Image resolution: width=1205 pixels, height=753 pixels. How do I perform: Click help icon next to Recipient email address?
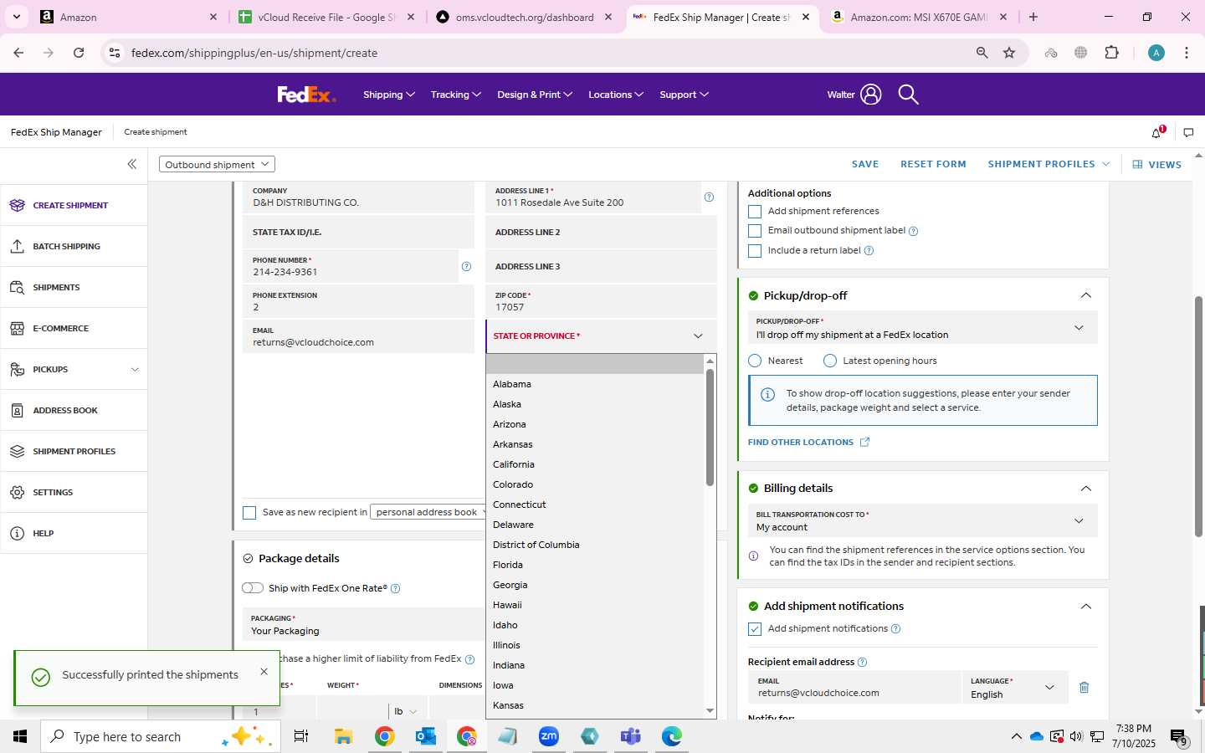862,662
